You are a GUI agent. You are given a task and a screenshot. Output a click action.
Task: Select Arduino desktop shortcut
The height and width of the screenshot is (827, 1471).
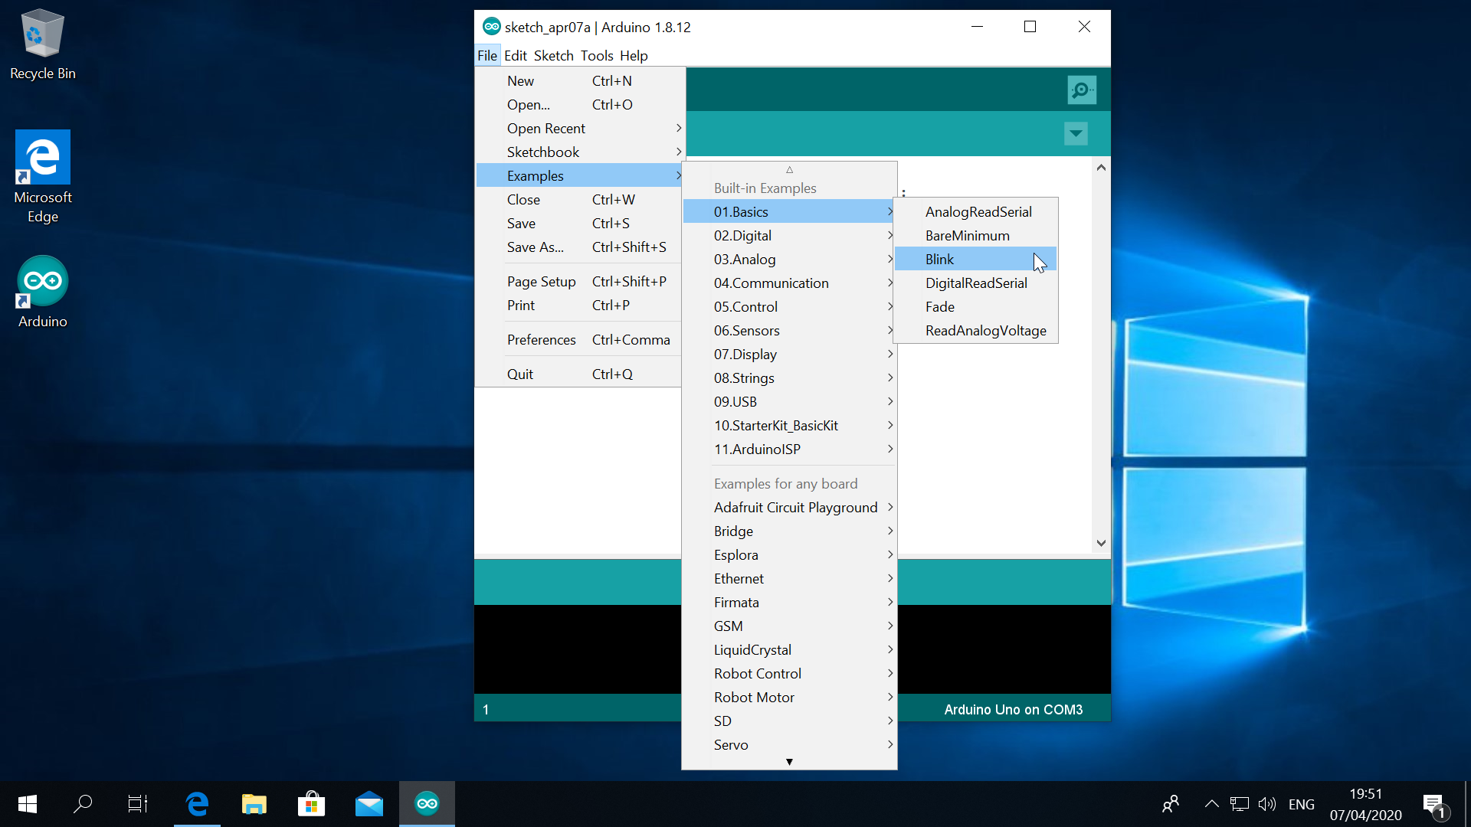pyautogui.click(x=43, y=293)
